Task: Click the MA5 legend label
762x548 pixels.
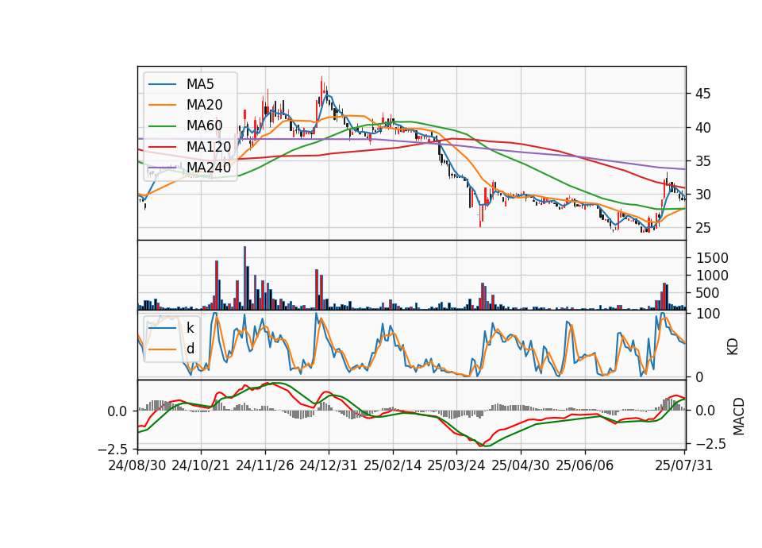Action: (x=200, y=84)
